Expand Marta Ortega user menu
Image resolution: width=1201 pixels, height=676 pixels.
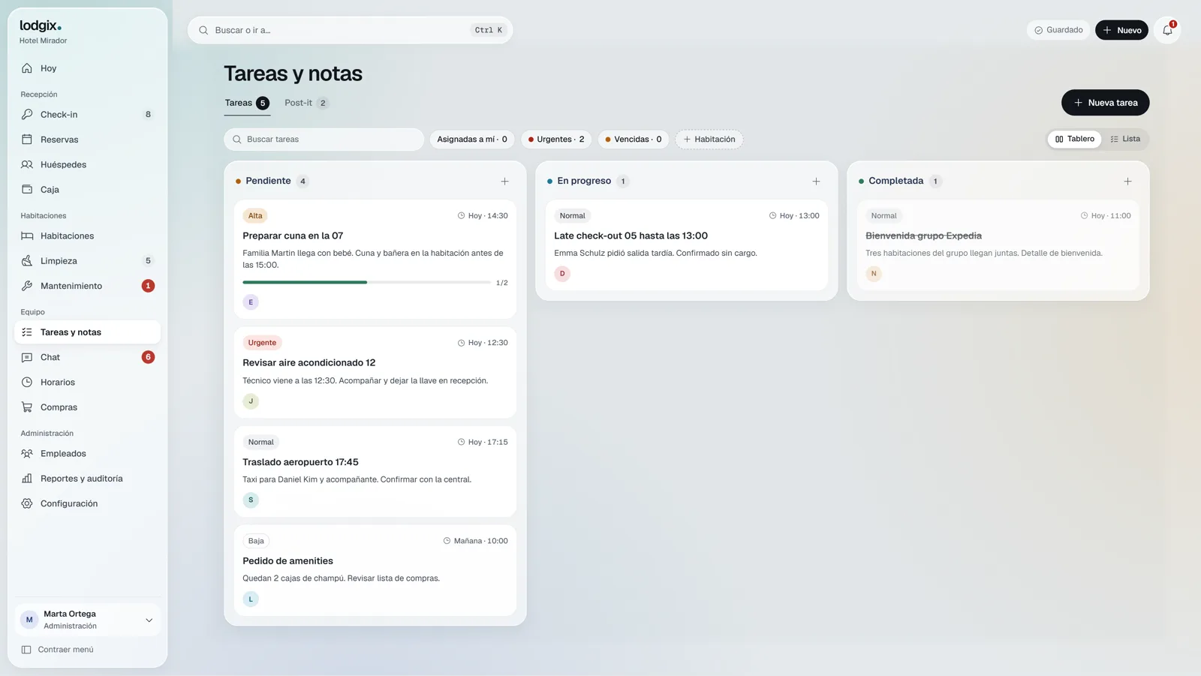point(87,620)
